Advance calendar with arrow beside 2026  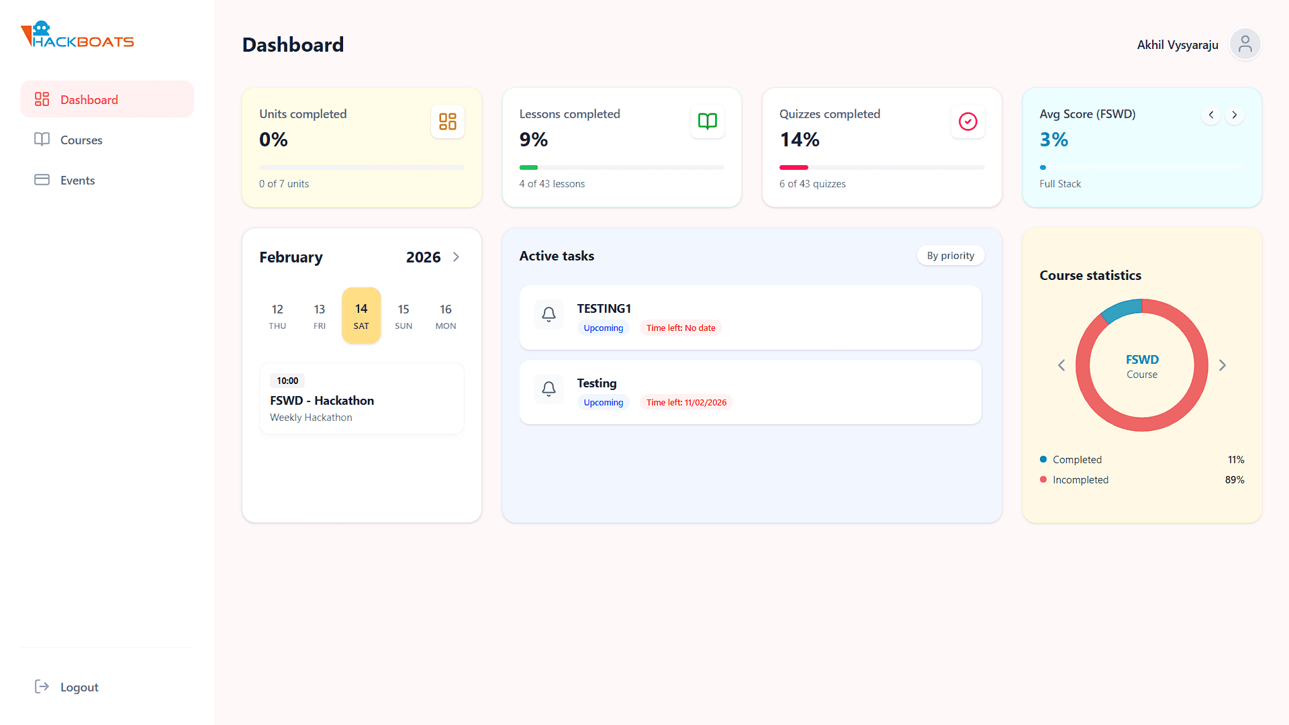[x=457, y=257]
